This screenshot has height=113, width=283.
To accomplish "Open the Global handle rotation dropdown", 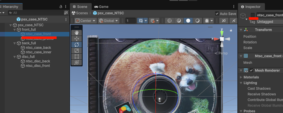I will point(108,21).
